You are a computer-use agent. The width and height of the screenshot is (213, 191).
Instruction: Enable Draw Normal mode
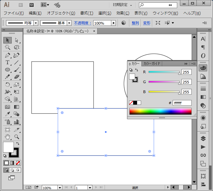[6, 170]
